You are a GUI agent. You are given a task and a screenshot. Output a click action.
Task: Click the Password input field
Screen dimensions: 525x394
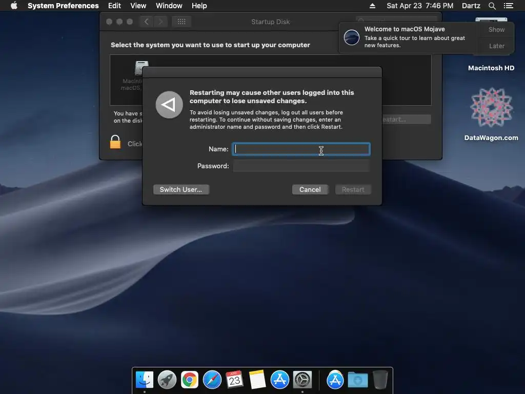pos(301,166)
